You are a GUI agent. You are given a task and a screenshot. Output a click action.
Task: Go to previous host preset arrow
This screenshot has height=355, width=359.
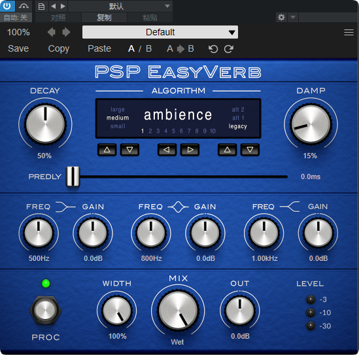point(54,6)
